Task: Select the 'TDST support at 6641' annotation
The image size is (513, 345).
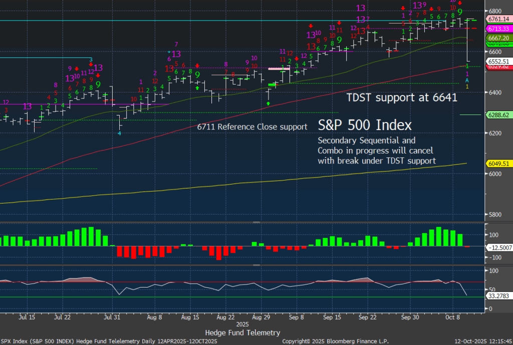Action: 402,97
